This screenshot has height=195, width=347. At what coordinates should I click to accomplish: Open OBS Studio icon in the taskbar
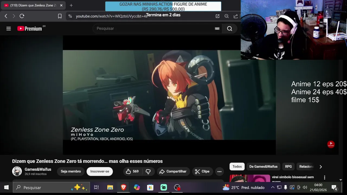177,187
